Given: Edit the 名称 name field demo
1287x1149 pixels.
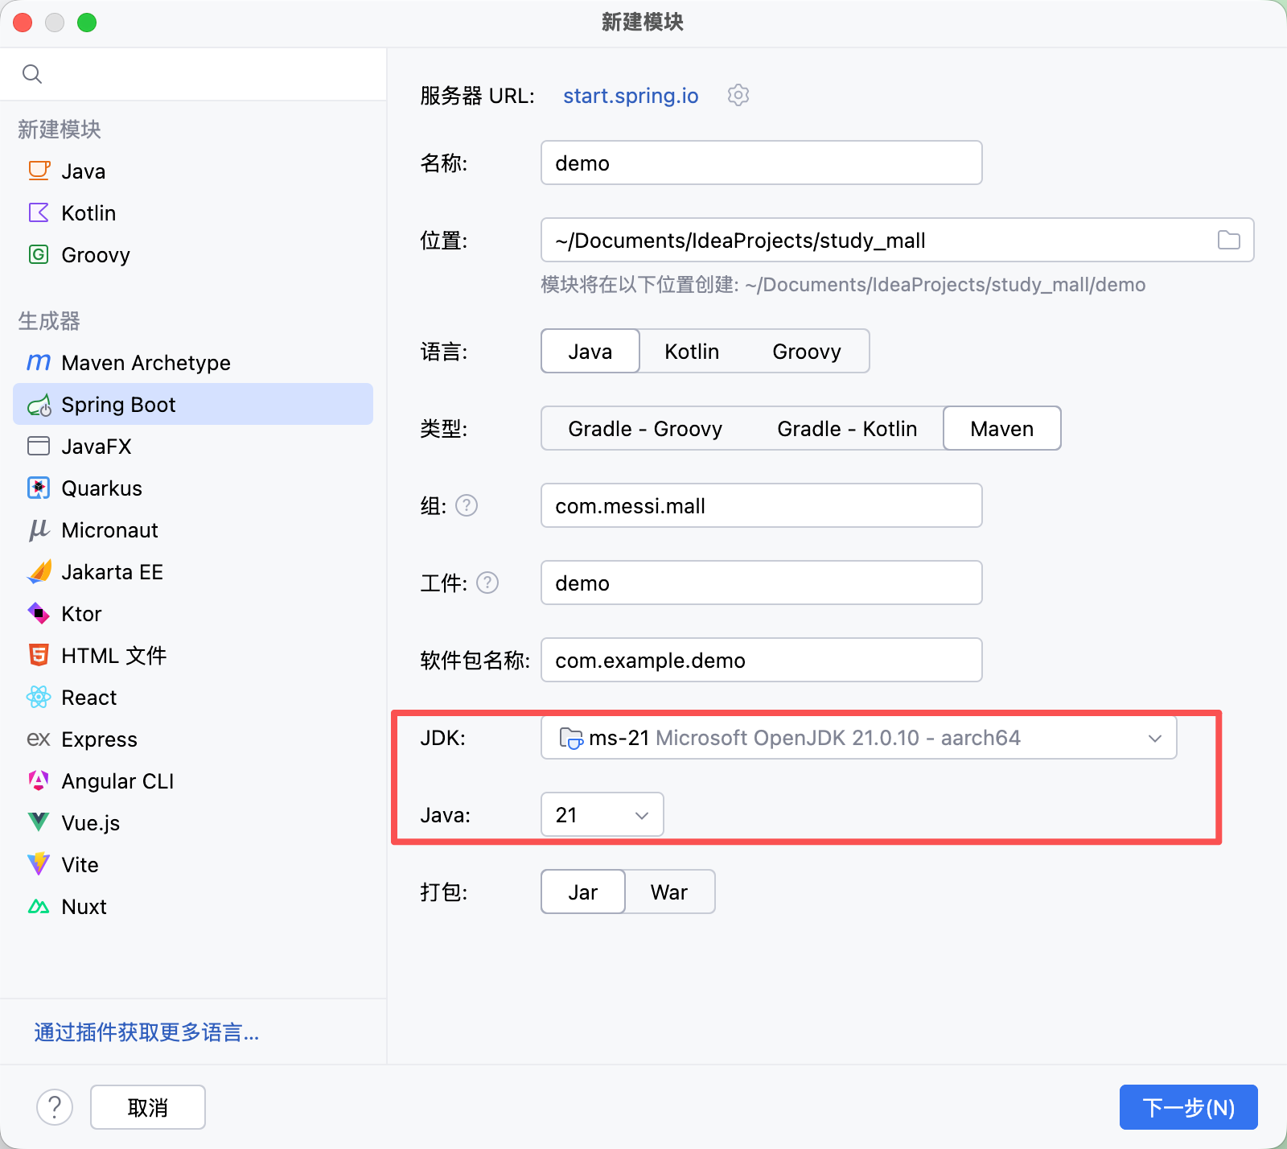Looking at the screenshot, I should (762, 163).
